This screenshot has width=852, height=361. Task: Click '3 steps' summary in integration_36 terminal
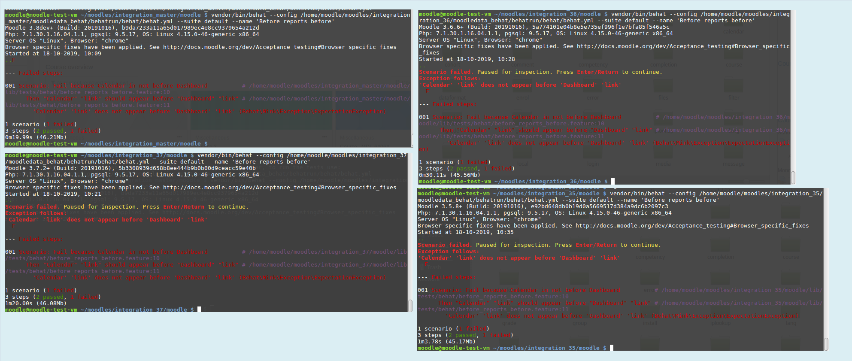[x=467, y=169]
